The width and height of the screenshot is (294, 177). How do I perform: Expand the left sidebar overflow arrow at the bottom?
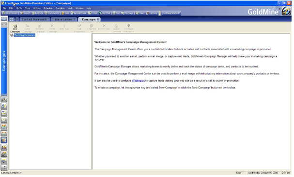[x=4, y=167]
